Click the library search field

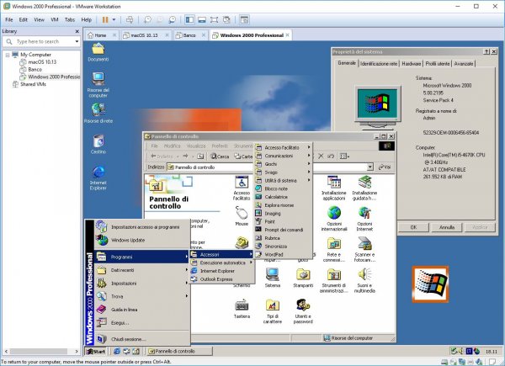click(38, 40)
